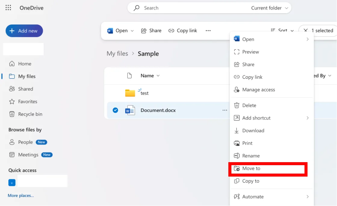Viewport: 337px width, 206px height.
Task: Open the More places link
Action: point(21,195)
